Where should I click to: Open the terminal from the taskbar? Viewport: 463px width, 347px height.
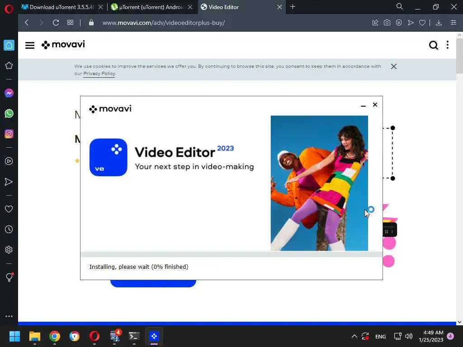point(134,336)
